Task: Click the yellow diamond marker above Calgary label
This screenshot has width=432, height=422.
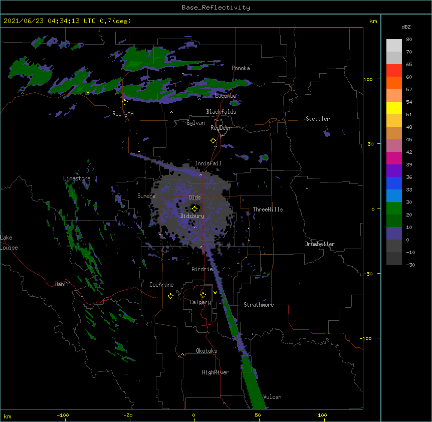Action: tap(203, 295)
